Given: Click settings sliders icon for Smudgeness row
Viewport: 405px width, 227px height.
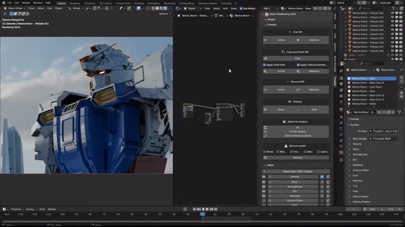Looking at the screenshot, I should pyautogui.click(x=328, y=186).
